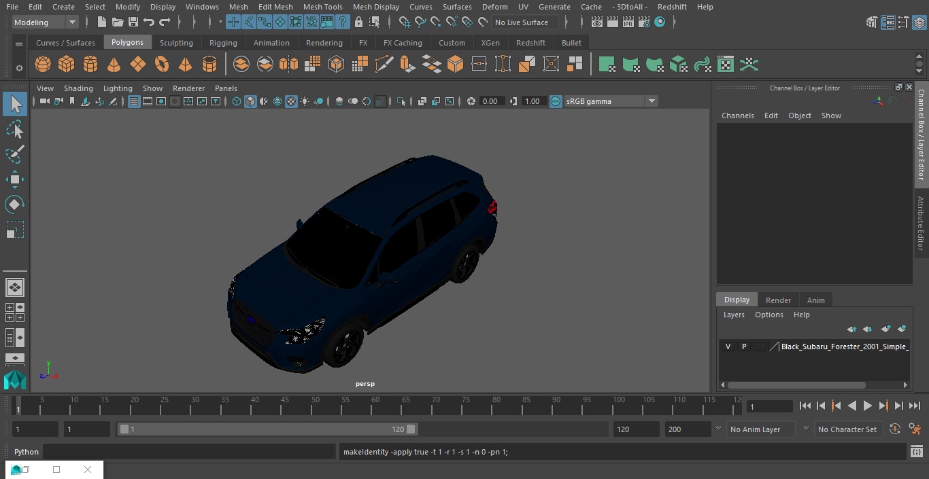Click the Play backwards button
Viewport: 929px width, 479px height.
851,406
